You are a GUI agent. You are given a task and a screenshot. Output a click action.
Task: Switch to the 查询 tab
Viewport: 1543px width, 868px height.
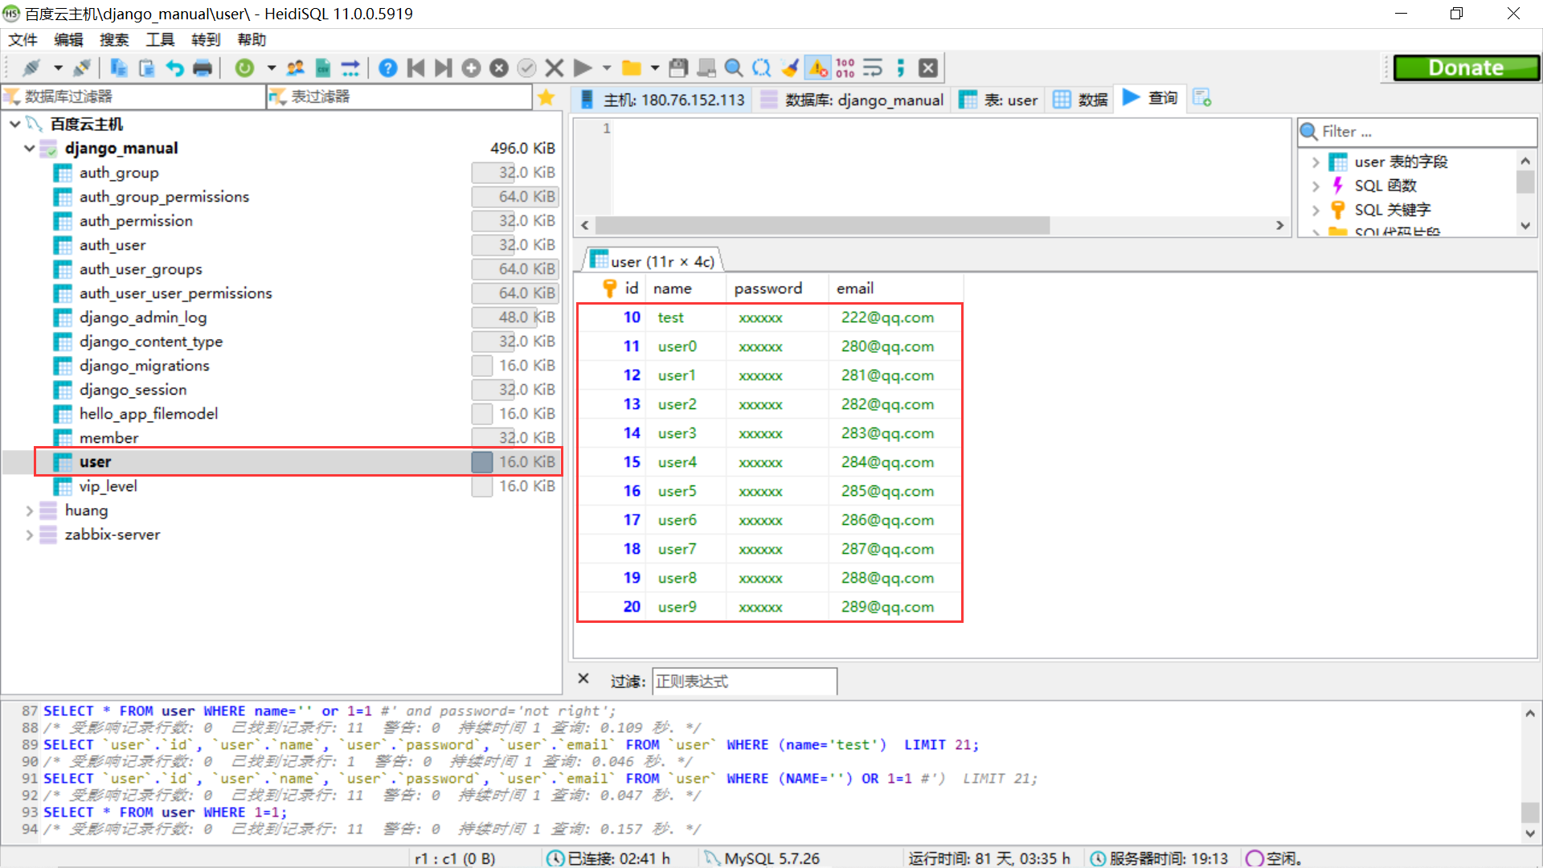click(1150, 98)
